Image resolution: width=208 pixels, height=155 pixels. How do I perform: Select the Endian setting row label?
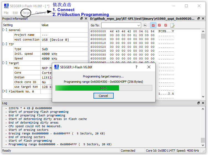tap(19, 77)
